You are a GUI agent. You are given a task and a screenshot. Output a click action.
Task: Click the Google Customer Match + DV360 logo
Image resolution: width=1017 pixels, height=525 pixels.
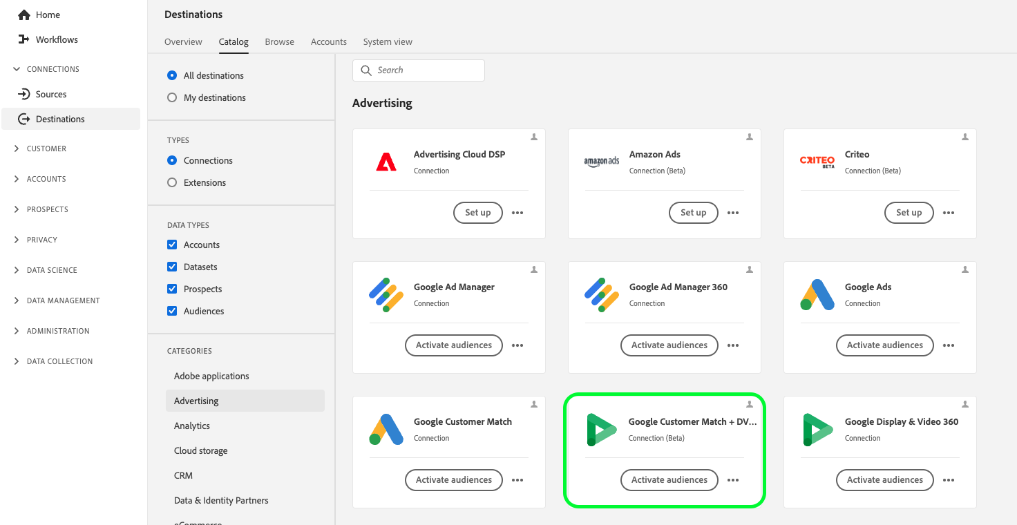[x=601, y=429]
